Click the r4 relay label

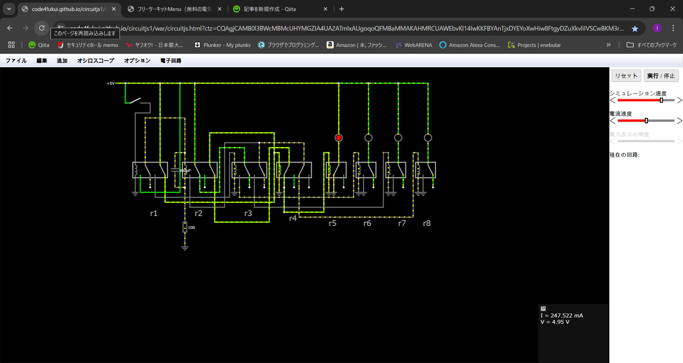293,218
